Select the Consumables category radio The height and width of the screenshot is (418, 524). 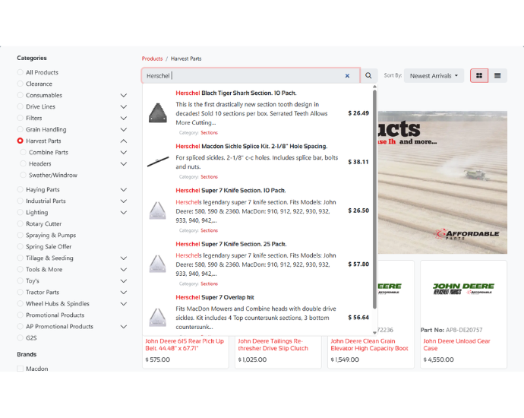20,95
